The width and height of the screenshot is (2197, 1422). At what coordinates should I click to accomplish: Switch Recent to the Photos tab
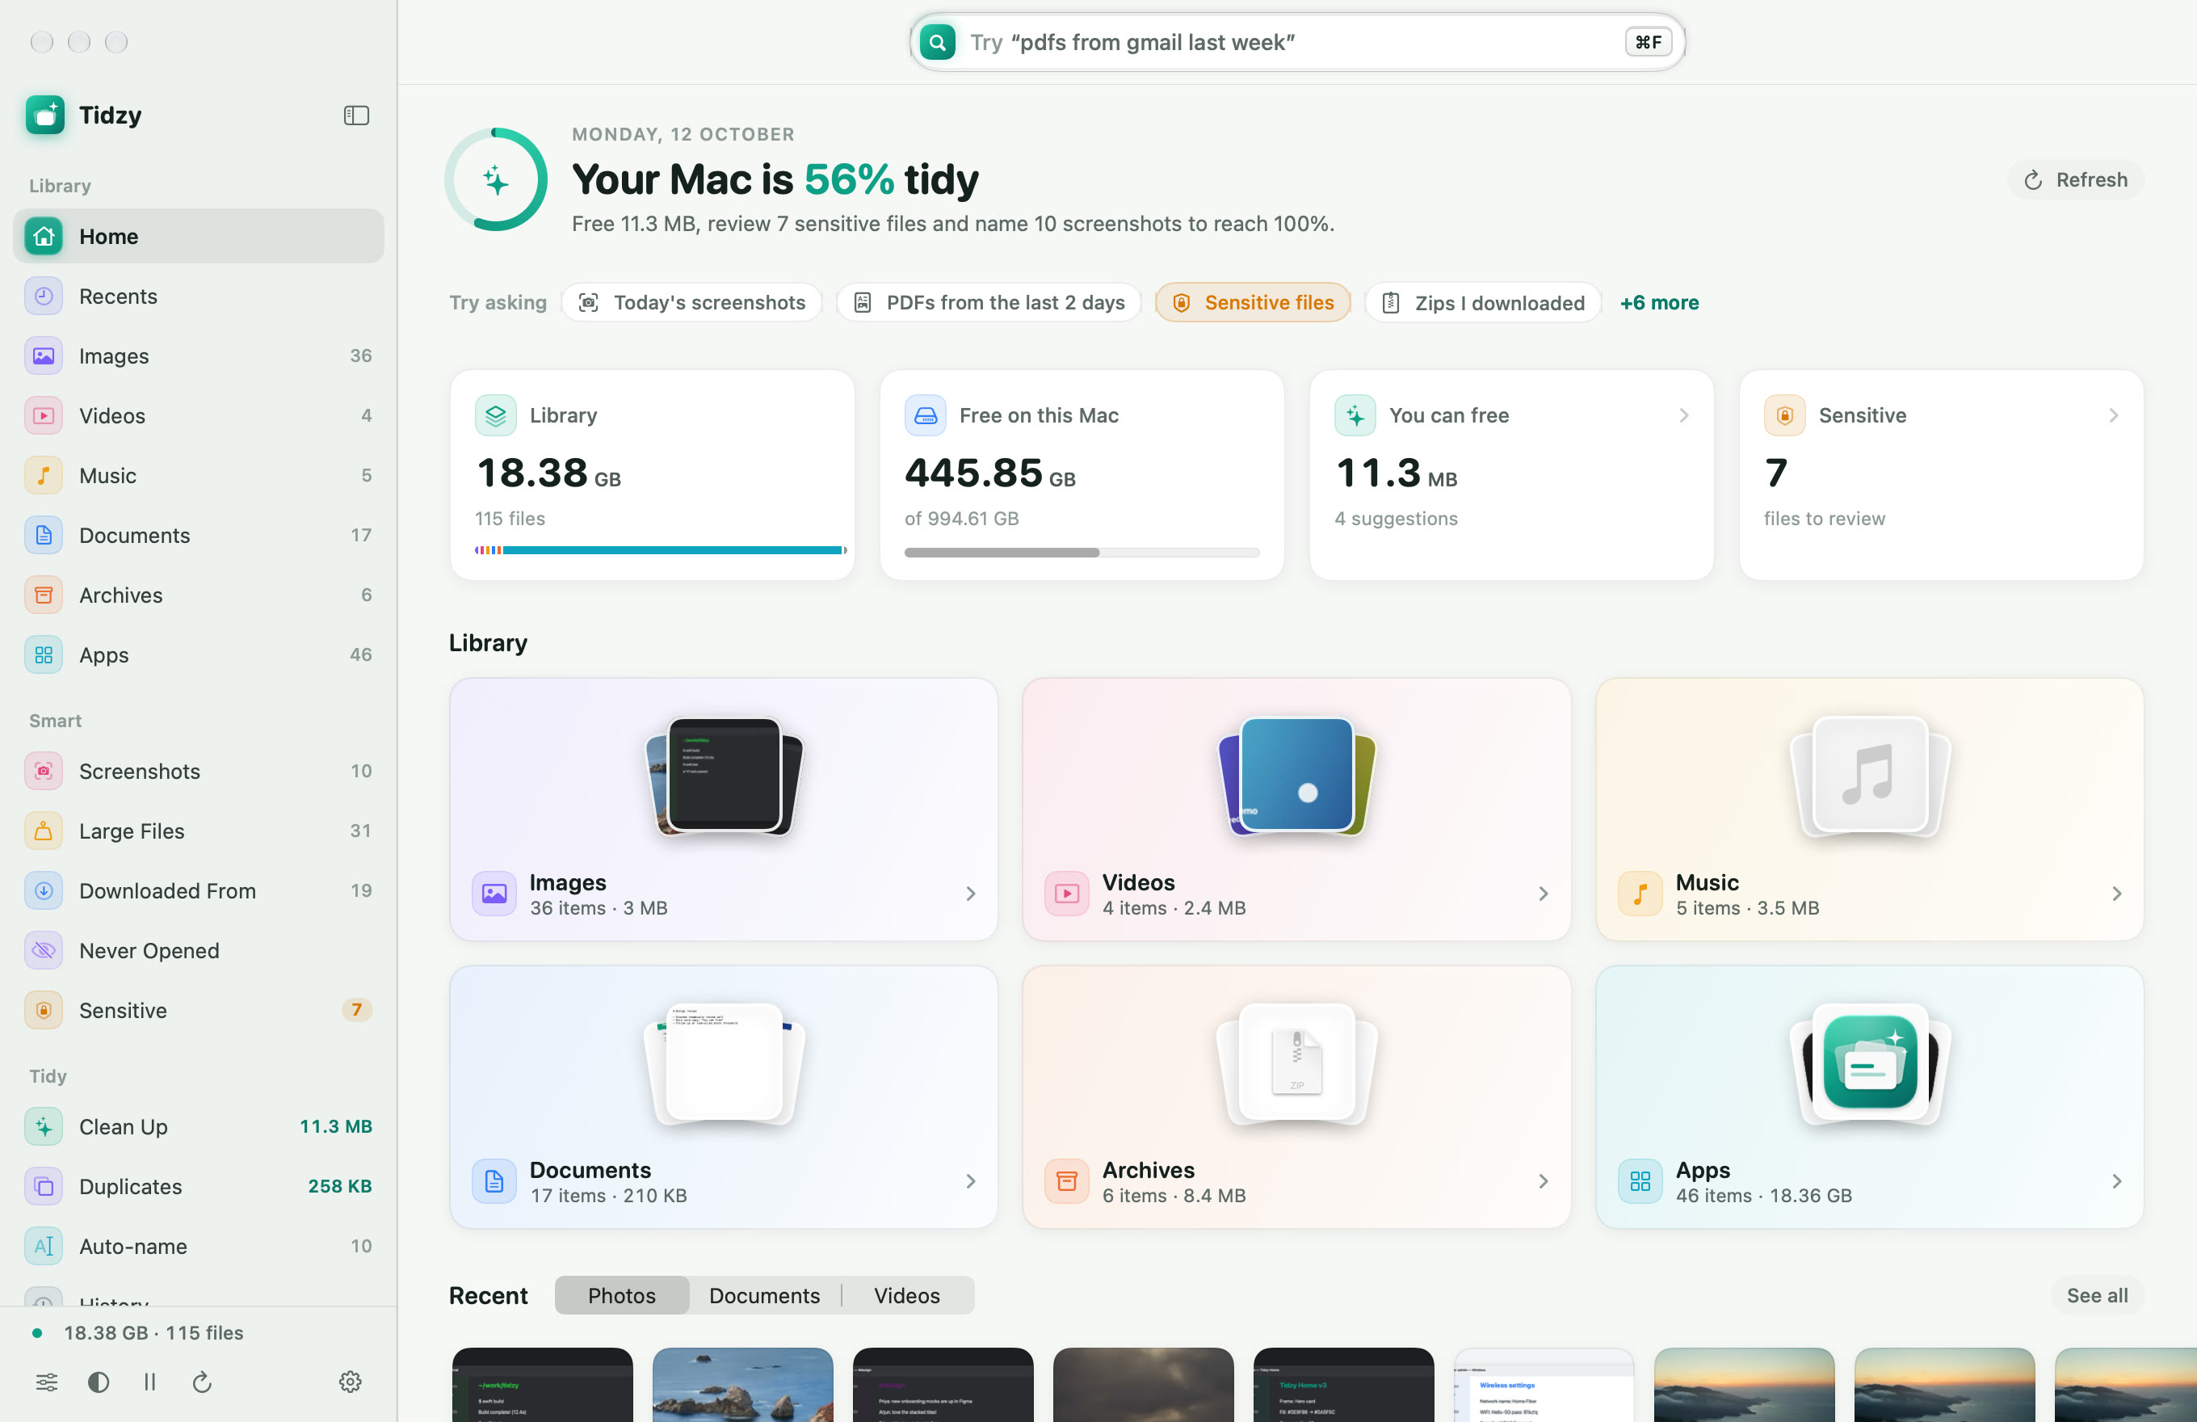622,1295
